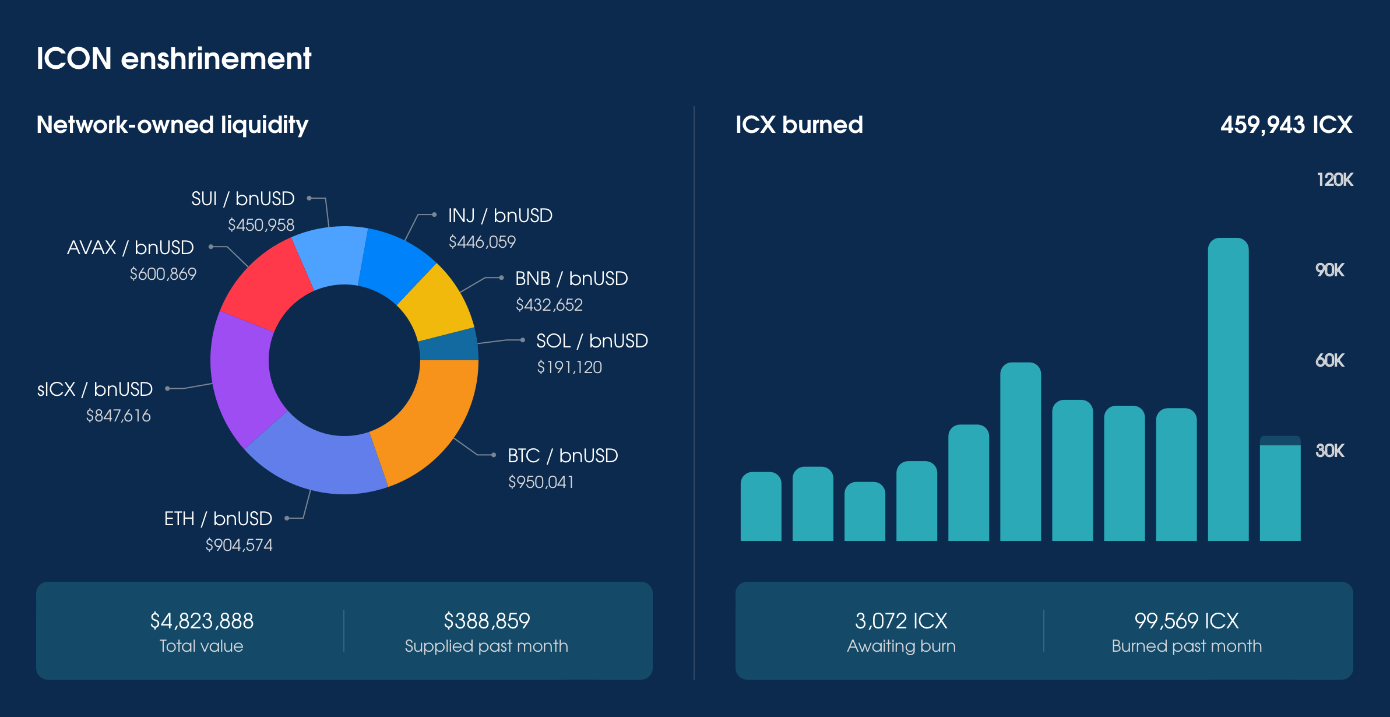Viewport: 1390px width, 717px height.
Task: Click the purple sICX / bnUSD donut segment
Action: pos(242,379)
